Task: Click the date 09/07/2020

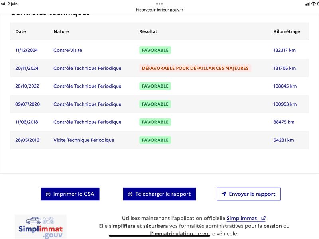Action: (28, 104)
